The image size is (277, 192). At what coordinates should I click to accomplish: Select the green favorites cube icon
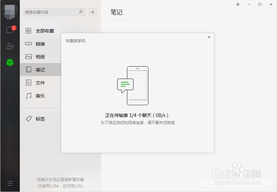[x=10, y=63]
